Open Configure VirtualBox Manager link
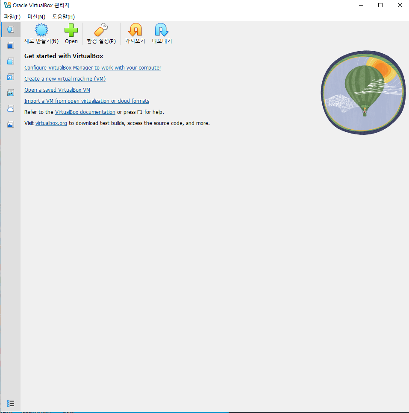The image size is (409, 413). pyautogui.click(x=93, y=68)
